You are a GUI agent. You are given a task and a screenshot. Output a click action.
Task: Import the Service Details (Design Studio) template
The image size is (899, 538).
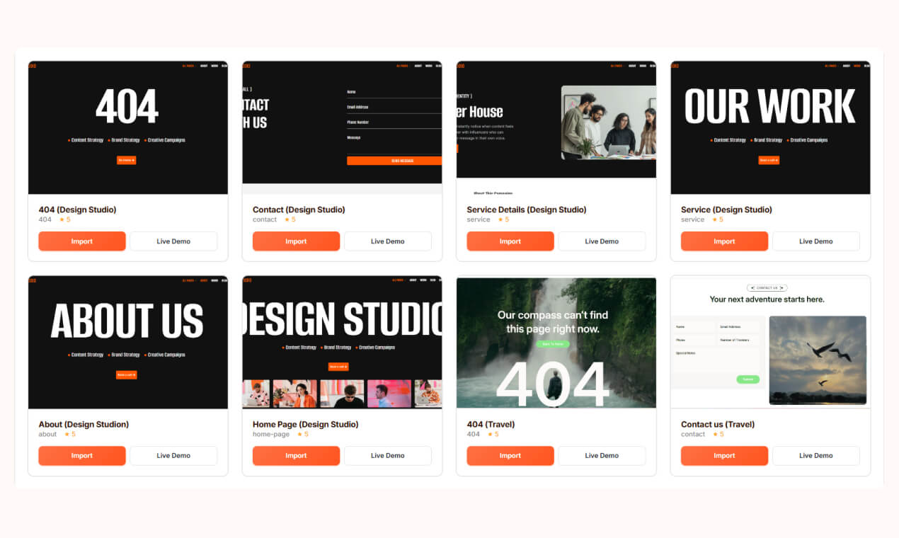(x=510, y=241)
